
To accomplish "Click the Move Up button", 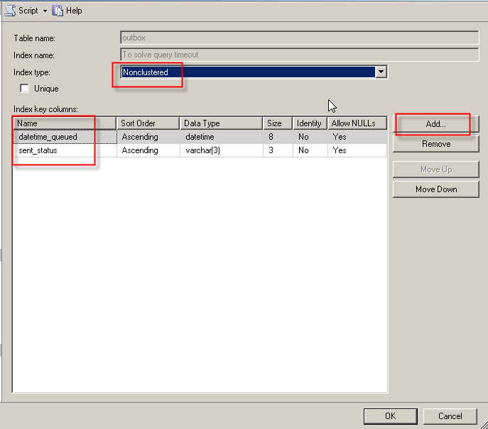I will 435,169.
